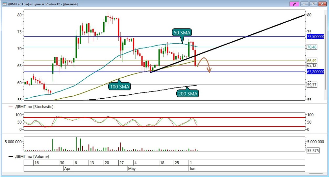Click the 73,500000 blue price level label

(316, 37)
